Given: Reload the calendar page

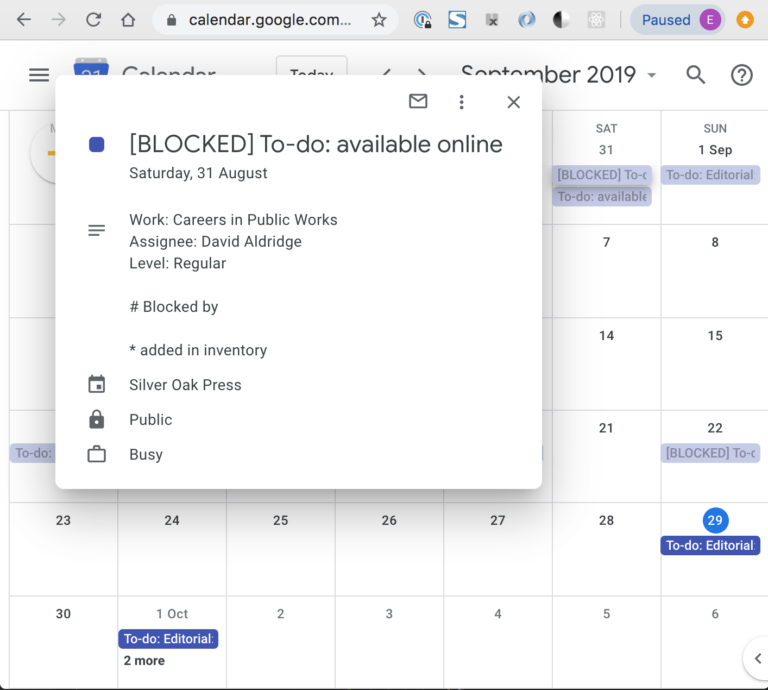Looking at the screenshot, I should point(93,20).
